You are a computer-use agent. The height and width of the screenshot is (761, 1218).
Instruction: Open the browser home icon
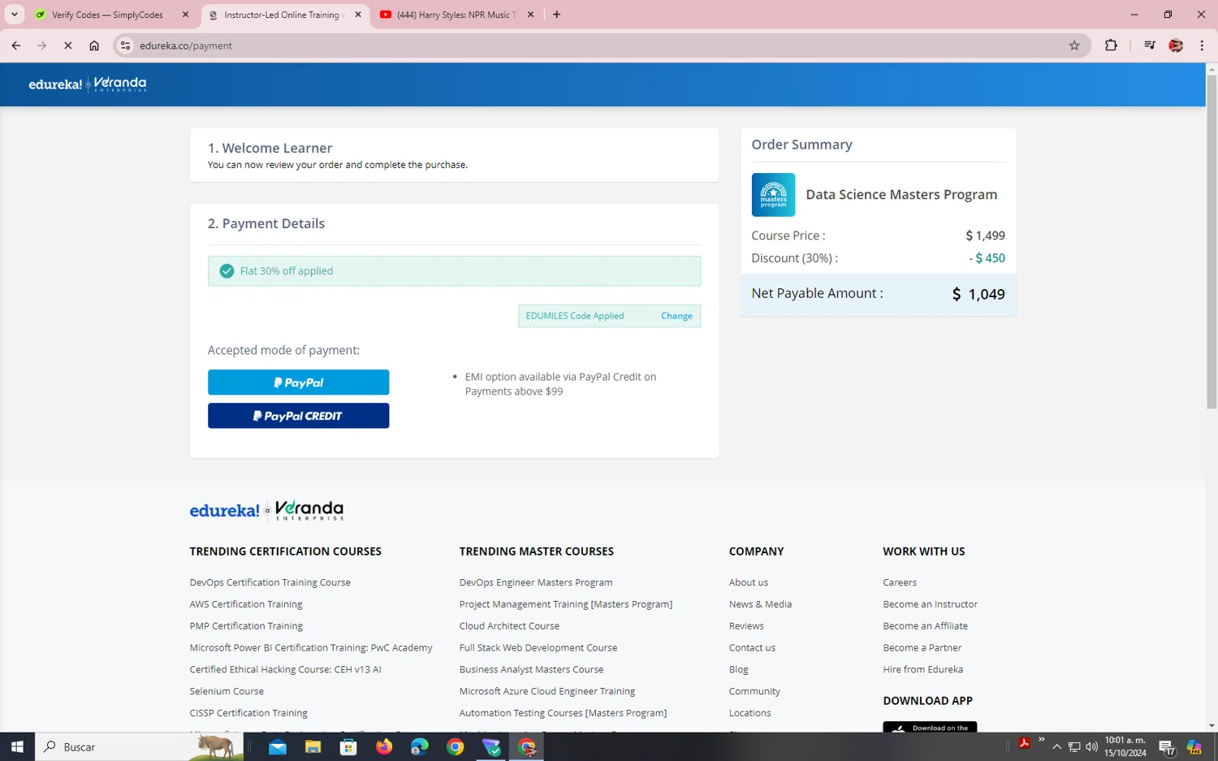click(94, 45)
